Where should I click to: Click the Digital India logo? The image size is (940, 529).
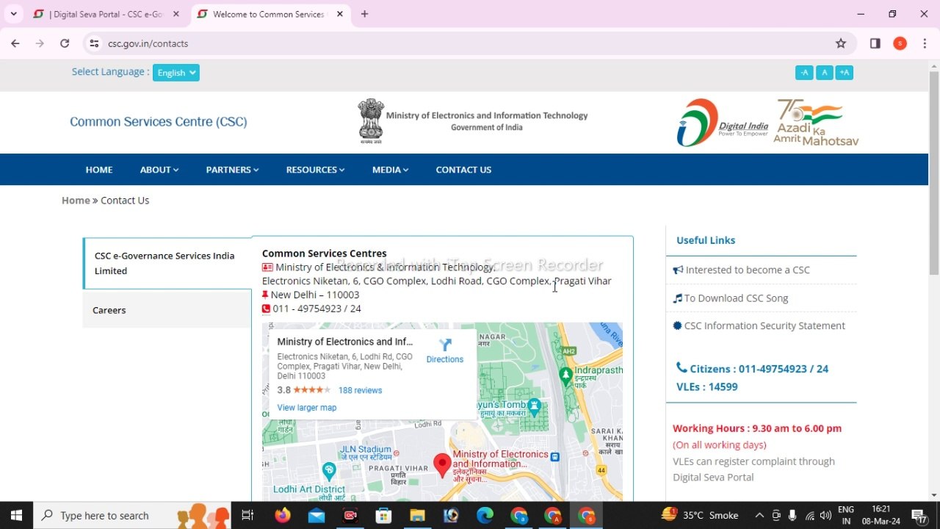[x=722, y=123]
